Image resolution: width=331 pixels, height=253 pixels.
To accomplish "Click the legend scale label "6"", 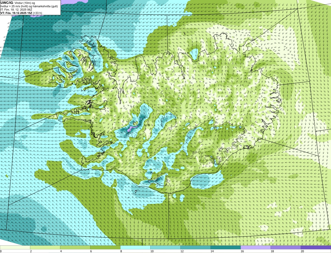I will coord(91,251).
